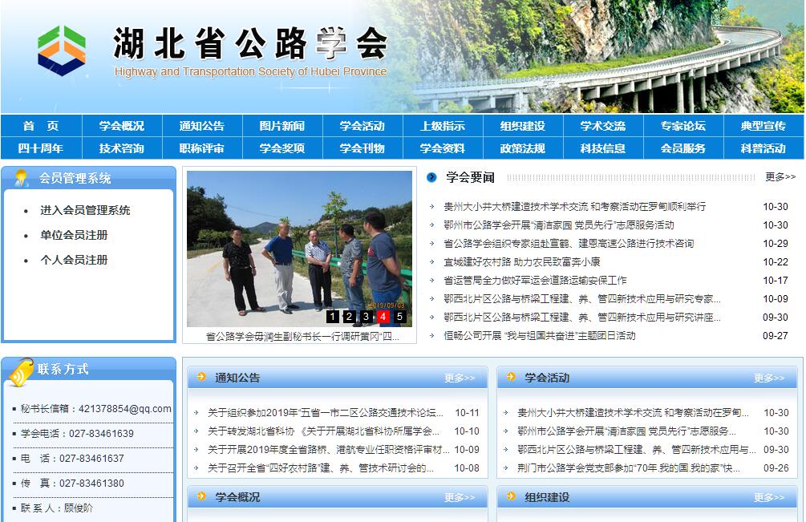Open the notice 关于召开全省四好农村路
The height and width of the screenshot is (522, 806).
click(x=320, y=468)
